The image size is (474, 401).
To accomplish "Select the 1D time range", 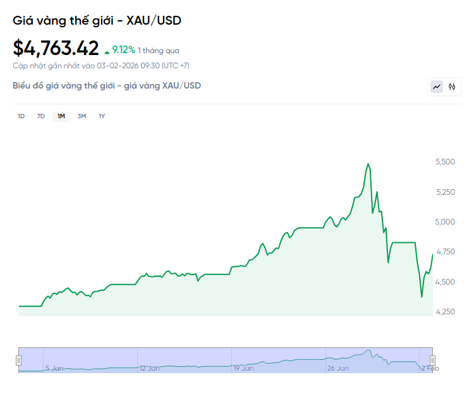I will coord(21,116).
